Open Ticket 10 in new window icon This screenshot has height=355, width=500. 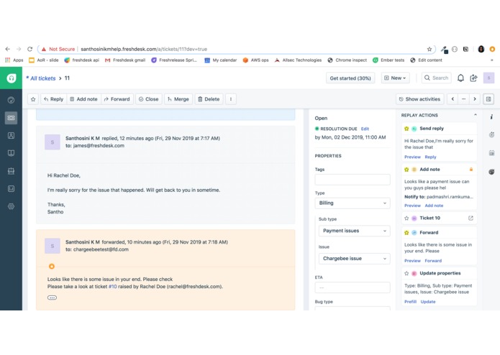point(471,218)
